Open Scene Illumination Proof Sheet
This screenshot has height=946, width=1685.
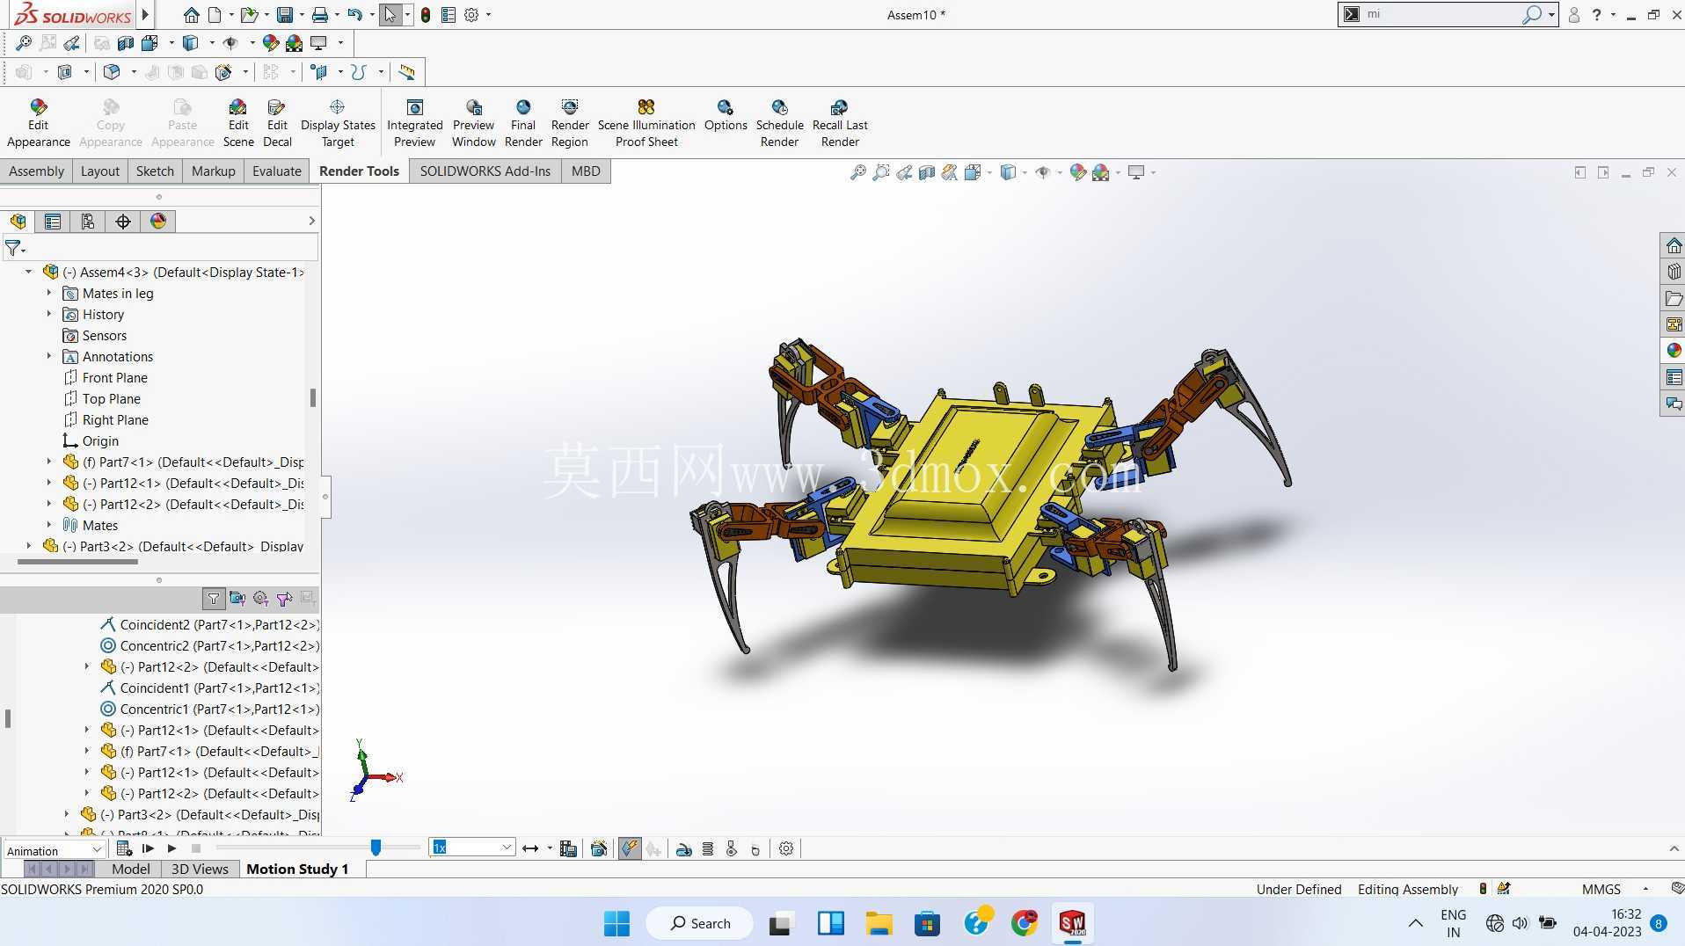click(x=646, y=123)
